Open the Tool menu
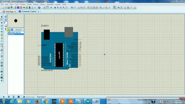Viewport: 185px width, 104px height. tap(17, 4)
